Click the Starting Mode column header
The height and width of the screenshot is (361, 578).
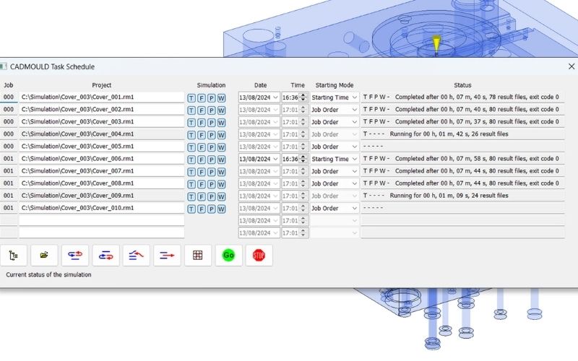pos(335,85)
